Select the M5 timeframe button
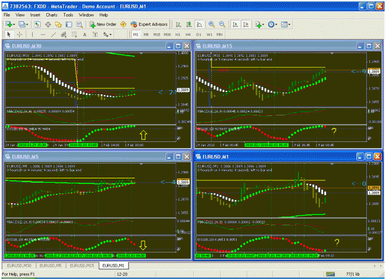The image size is (386, 279). (x=146, y=35)
